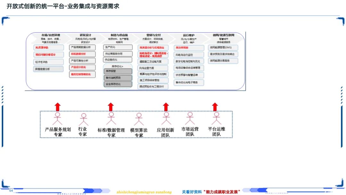Click the 概算与经济性评估与控制 box
Viewport: 346px width, 195px height.
pyautogui.click(x=153, y=74)
